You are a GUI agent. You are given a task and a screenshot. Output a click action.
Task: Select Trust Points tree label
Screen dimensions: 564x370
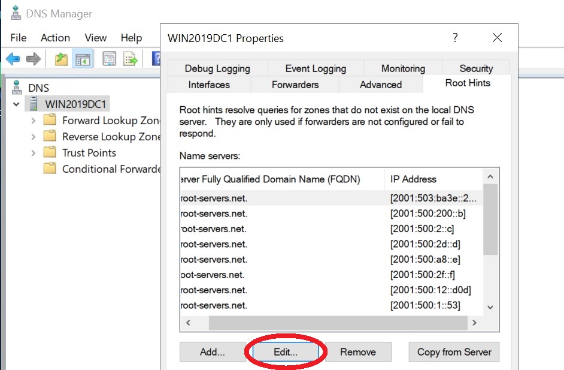pyautogui.click(x=89, y=153)
